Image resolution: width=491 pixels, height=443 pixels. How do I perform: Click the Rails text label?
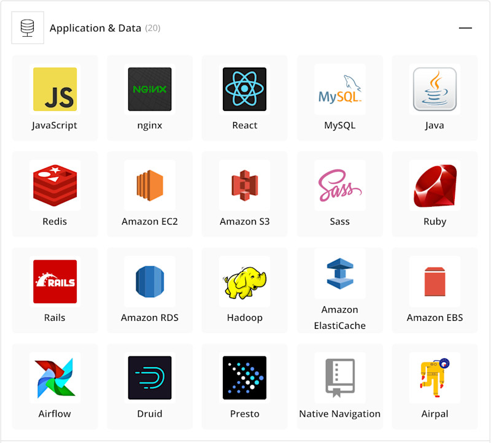(x=55, y=317)
